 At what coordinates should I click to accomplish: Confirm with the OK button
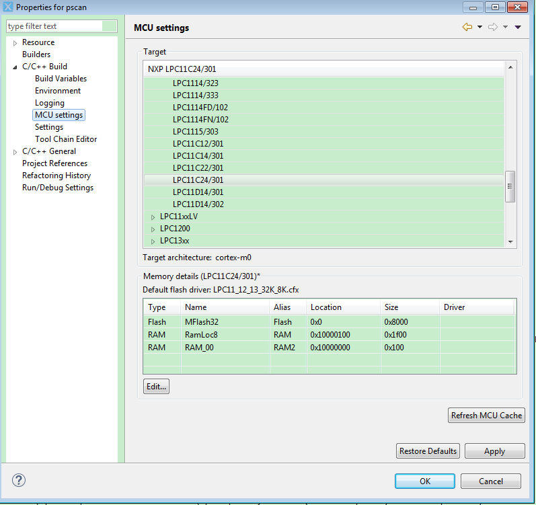coord(425,481)
